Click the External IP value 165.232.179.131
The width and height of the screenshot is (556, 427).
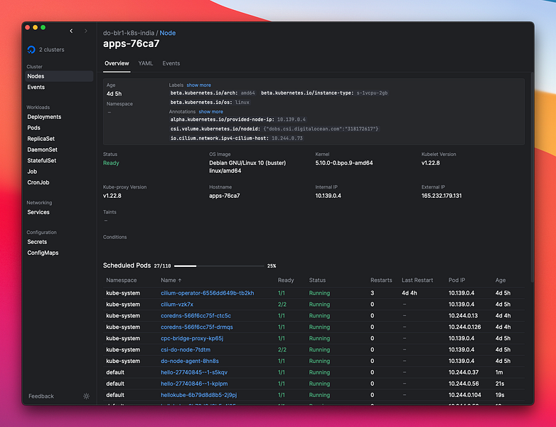(442, 196)
